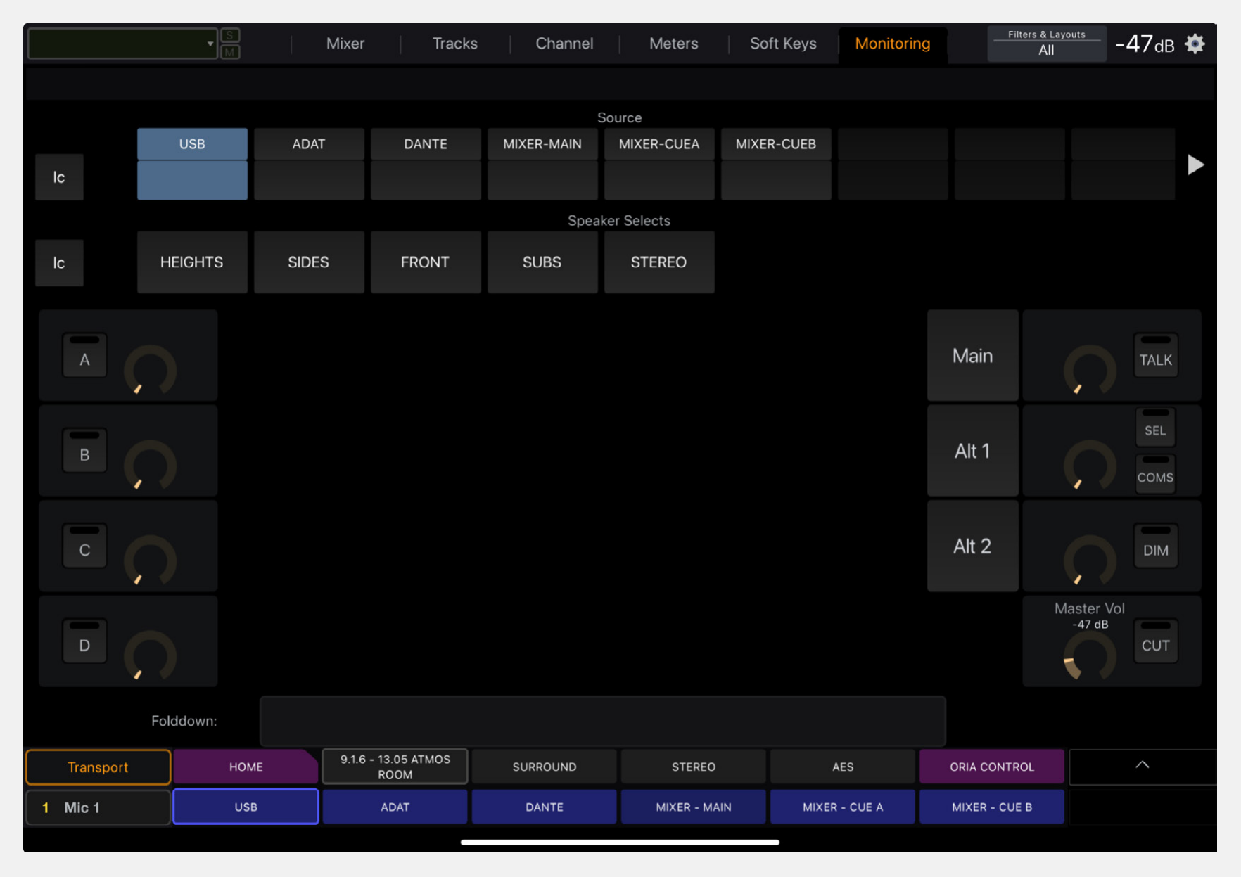1241x877 pixels.
Task: Toggle the SIDES speaker select
Action: (x=309, y=262)
